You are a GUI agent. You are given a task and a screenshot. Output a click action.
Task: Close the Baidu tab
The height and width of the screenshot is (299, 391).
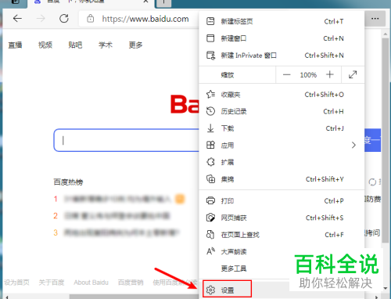145,2
